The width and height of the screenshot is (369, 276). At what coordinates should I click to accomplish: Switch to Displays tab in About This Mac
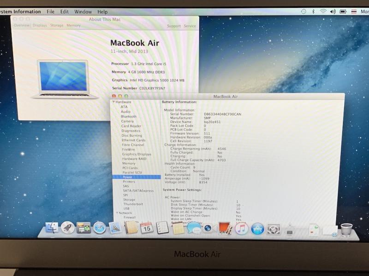tap(40, 25)
